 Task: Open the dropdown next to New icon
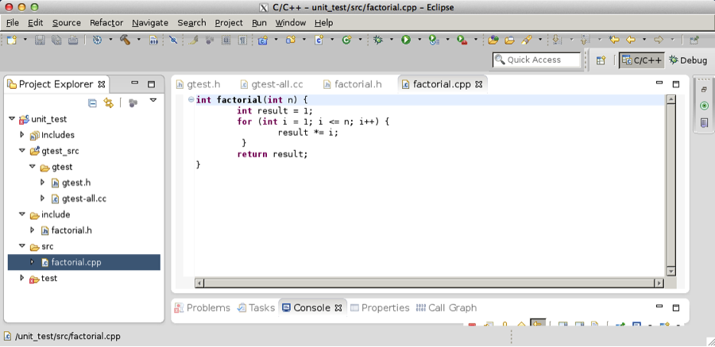(25, 40)
